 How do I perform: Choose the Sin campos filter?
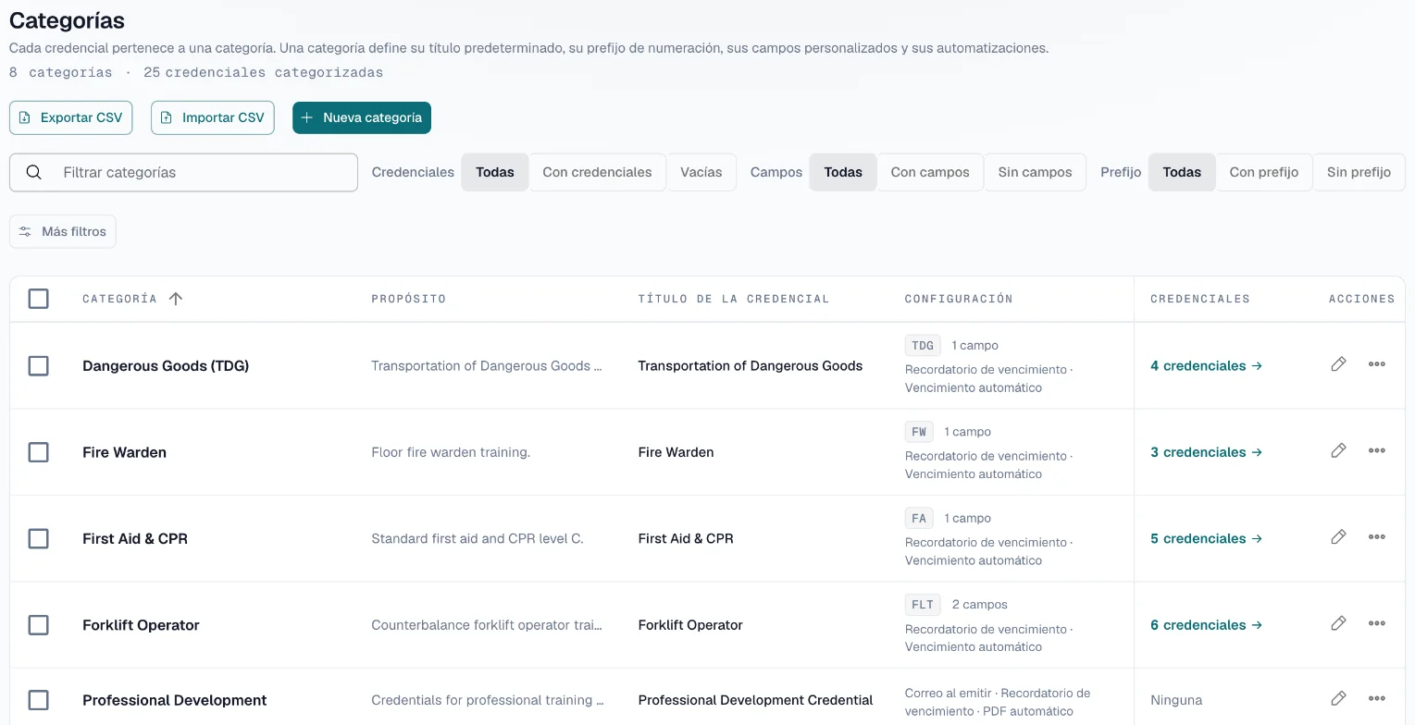pos(1035,172)
